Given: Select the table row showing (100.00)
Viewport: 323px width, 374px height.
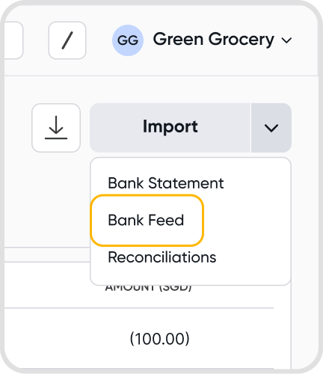Looking at the screenshot, I should (139, 339).
